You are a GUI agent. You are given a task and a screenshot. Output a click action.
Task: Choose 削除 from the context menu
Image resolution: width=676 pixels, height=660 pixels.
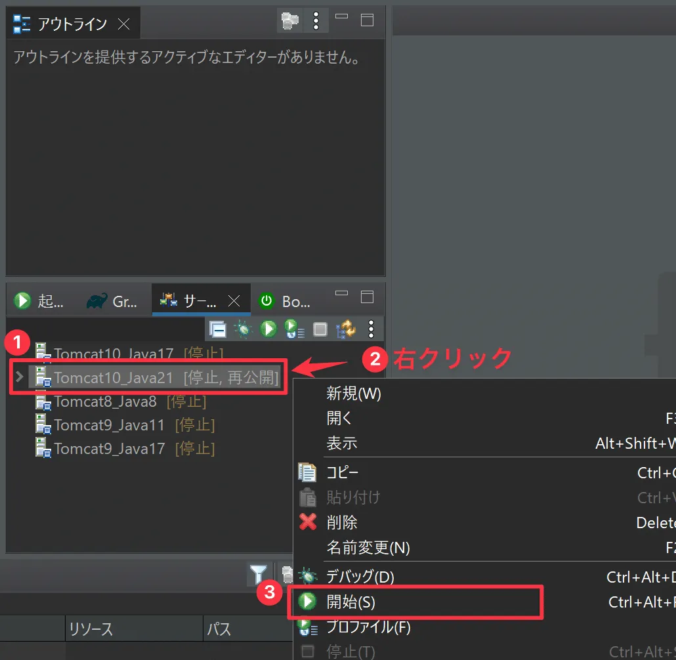coord(484,522)
